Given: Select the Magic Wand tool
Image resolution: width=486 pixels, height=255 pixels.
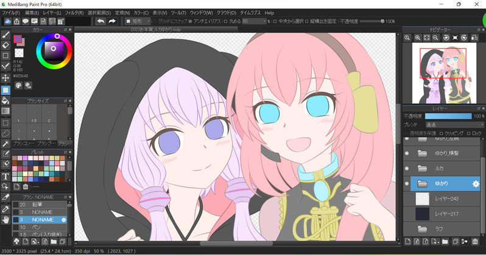Looking at the screenshot, I should pos(5,143).
